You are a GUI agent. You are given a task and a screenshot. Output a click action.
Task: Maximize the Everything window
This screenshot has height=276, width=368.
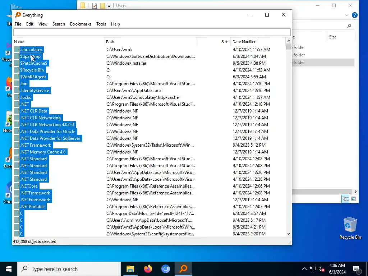click(267, 15)
